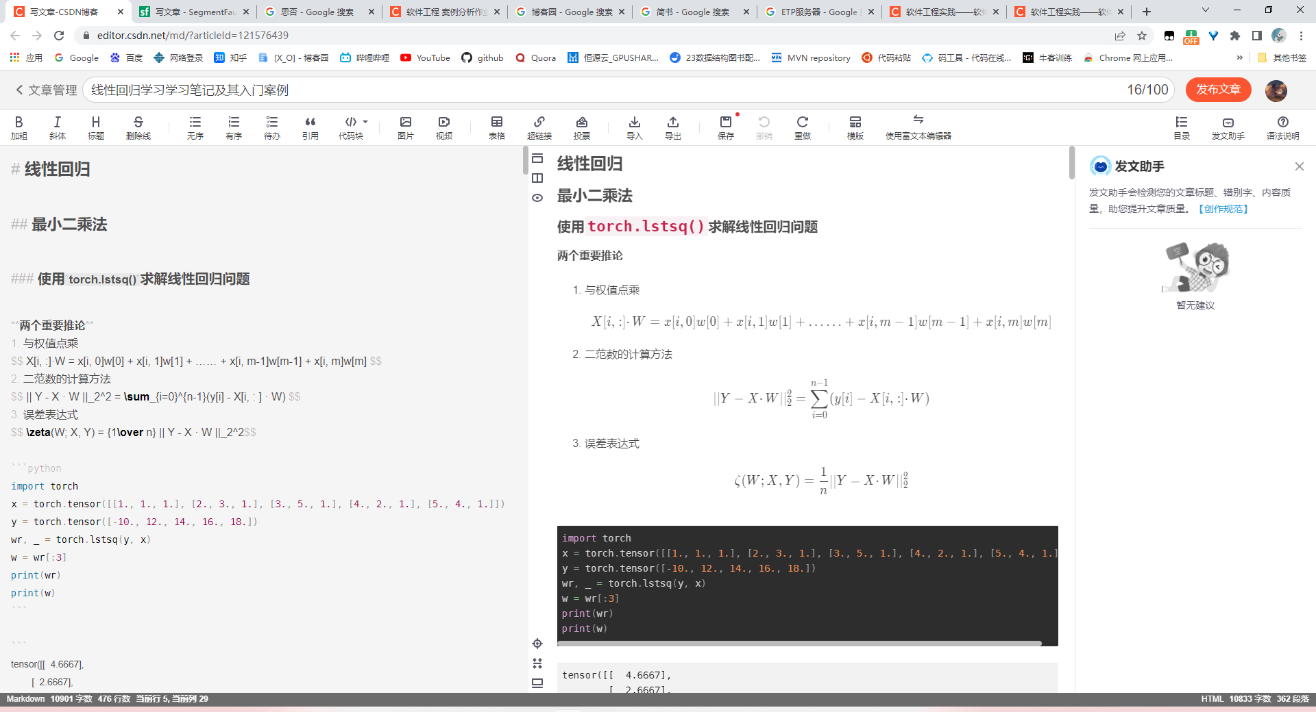Insert hyperlink with 超链接 button

pos(539,127)
